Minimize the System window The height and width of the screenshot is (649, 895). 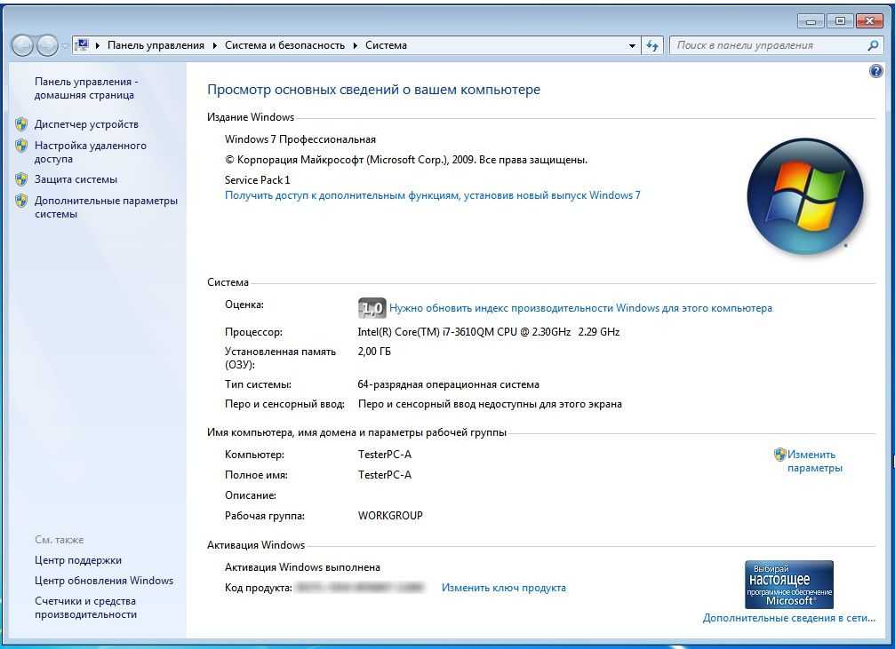click(x=811, y=21)
